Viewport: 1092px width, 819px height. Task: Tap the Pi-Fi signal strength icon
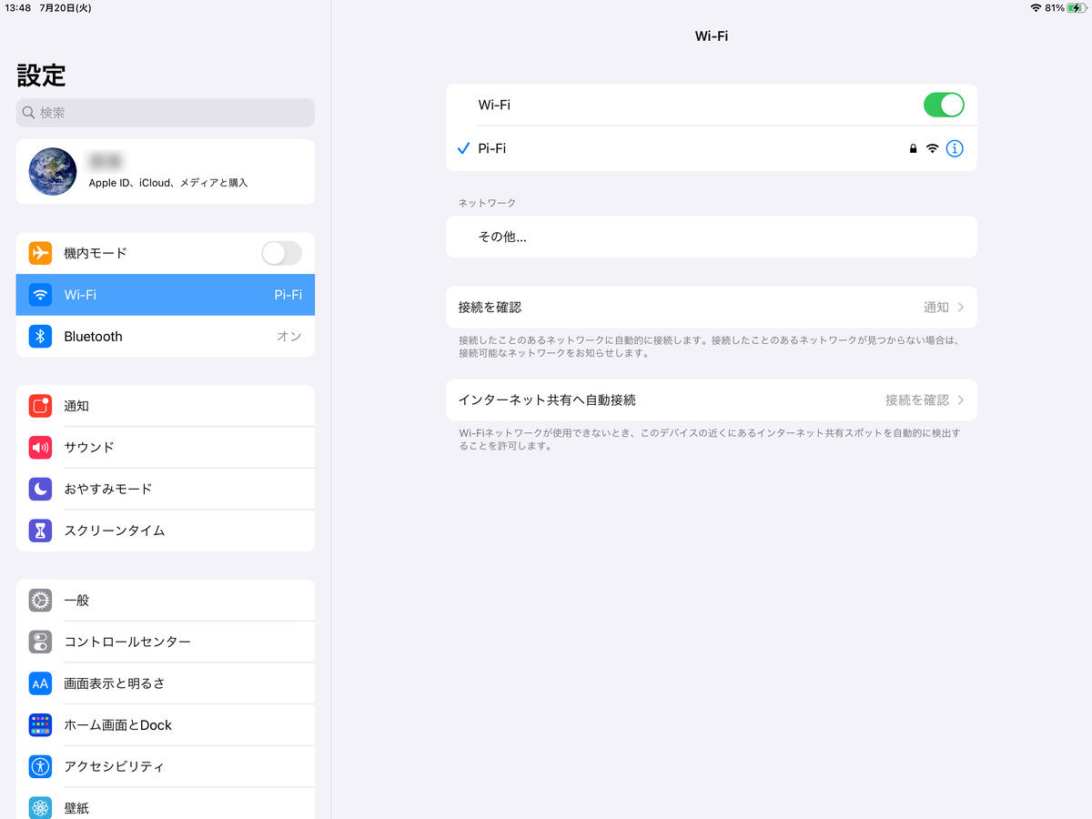tap(932, 148)
